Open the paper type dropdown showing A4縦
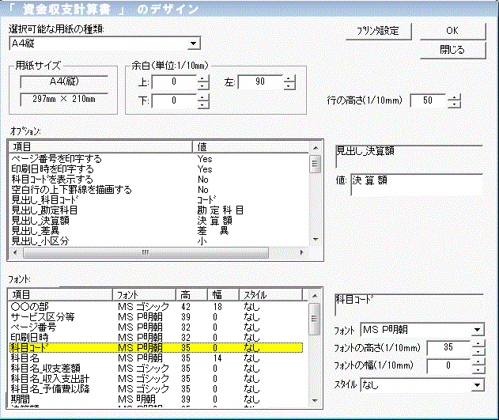This screenshot has height=420, width=499. click(x=194, y=44)
